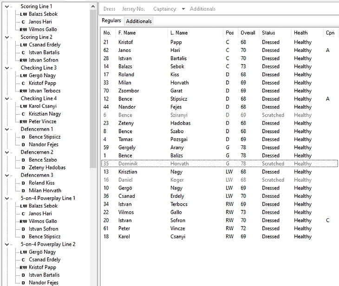Switch to the Additionals tab
Viewport: 339px width, 286px height.
coord(138,21)
